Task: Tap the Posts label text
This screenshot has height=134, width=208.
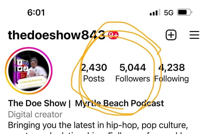Action: tap(94, 79)
